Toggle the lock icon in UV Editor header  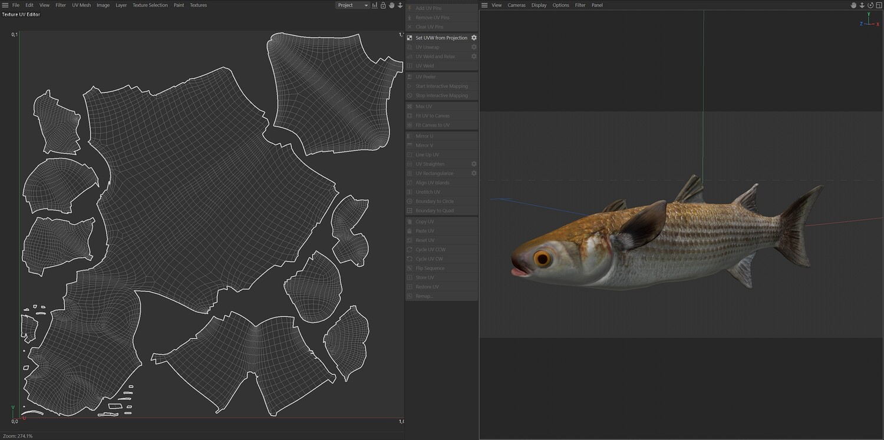click(x=383, y=5)
